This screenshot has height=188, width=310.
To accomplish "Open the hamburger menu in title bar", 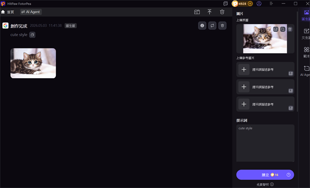I will [x=271, y=4].
